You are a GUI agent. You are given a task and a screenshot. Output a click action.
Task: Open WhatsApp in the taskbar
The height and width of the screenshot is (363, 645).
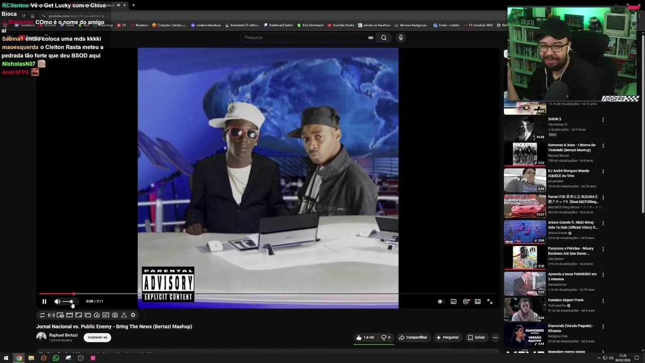[x=56, y=358]
